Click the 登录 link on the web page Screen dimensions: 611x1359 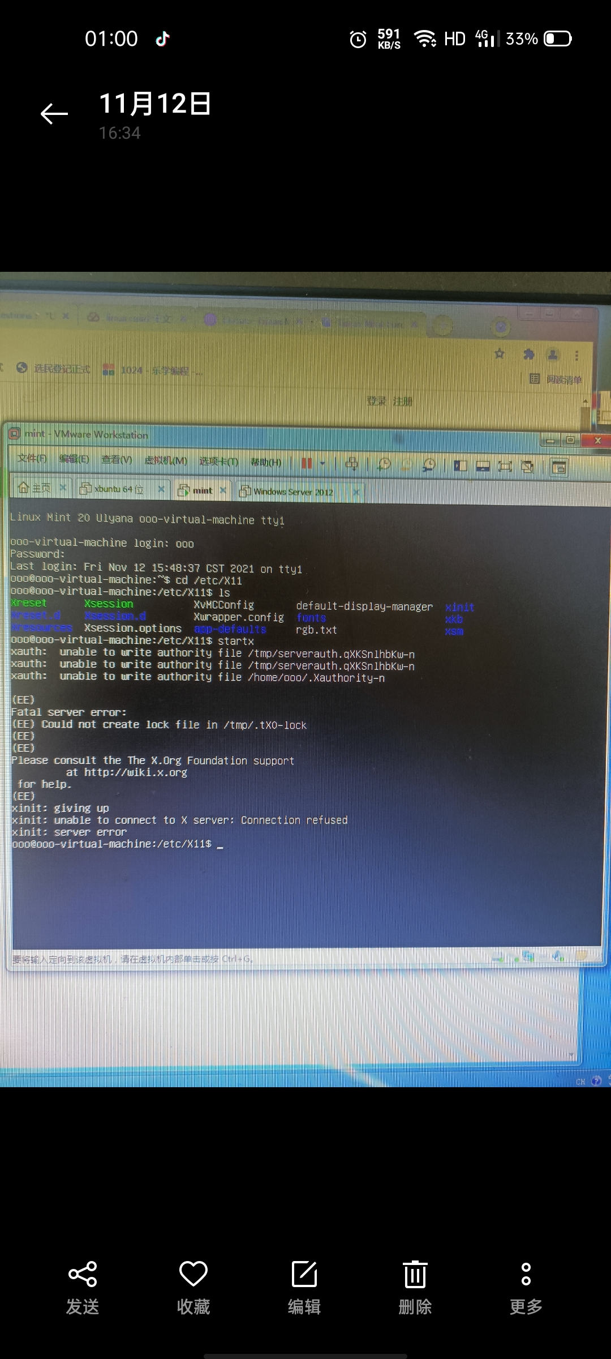376,401
